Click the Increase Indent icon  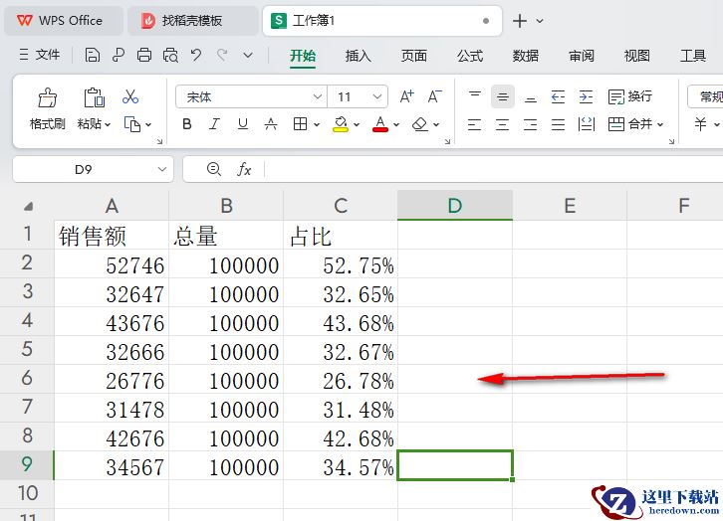coord(586,96)
